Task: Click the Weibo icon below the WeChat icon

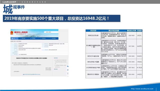Action: (x=68, y=70)
